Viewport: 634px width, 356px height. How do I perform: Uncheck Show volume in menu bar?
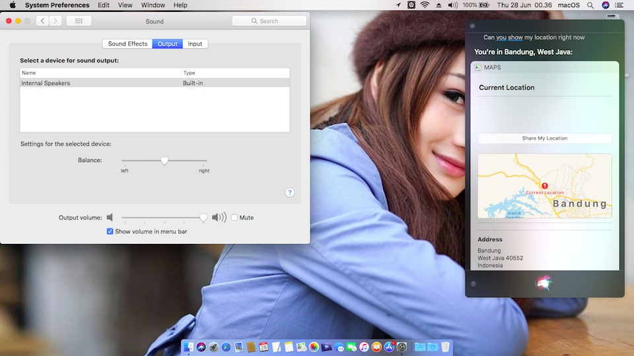pos(110,231)
